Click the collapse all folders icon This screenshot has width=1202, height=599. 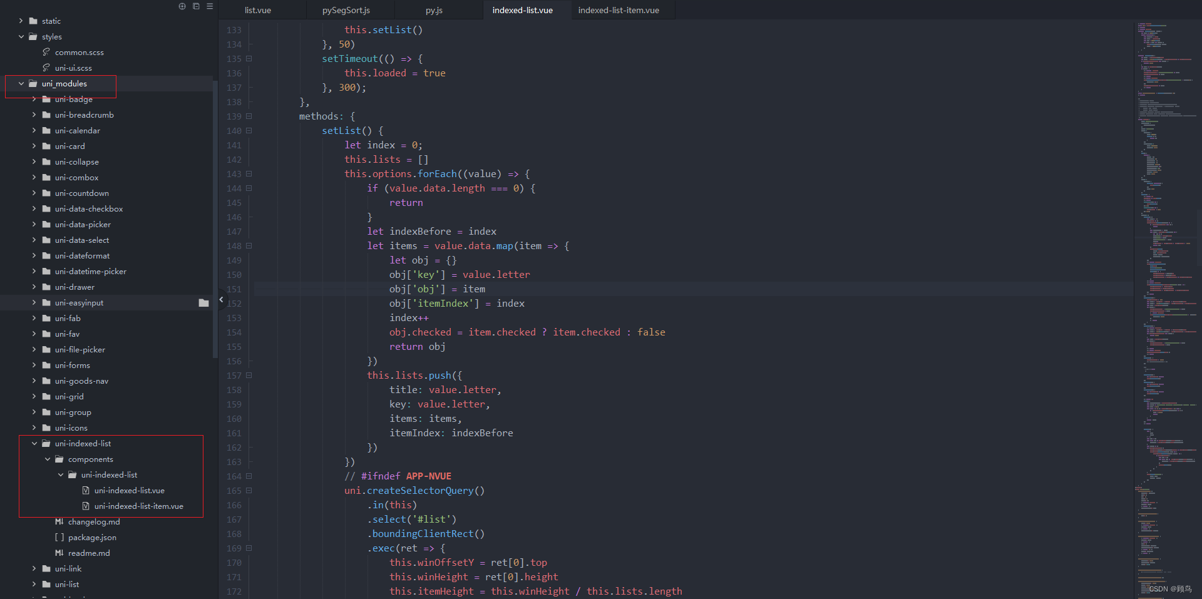pyautogui.click(x=196, y=6)
